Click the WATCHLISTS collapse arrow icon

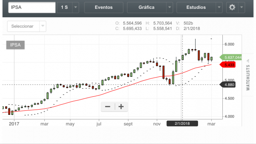248,61
